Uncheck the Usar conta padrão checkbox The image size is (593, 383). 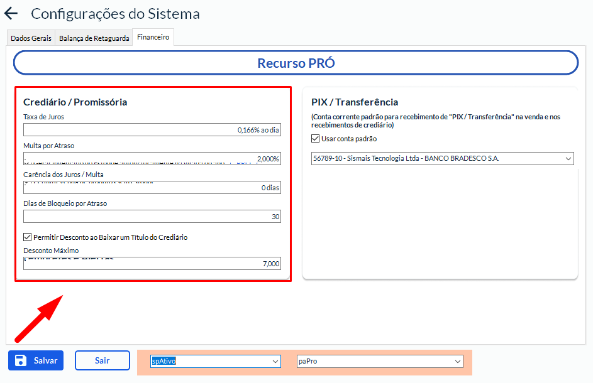[x=316, y=139]
